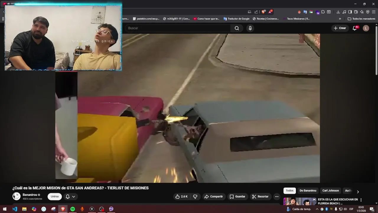This screenshot has width=378, height=213.
Task: Open Todos los marcadores folder
Action: click(361, 19)
